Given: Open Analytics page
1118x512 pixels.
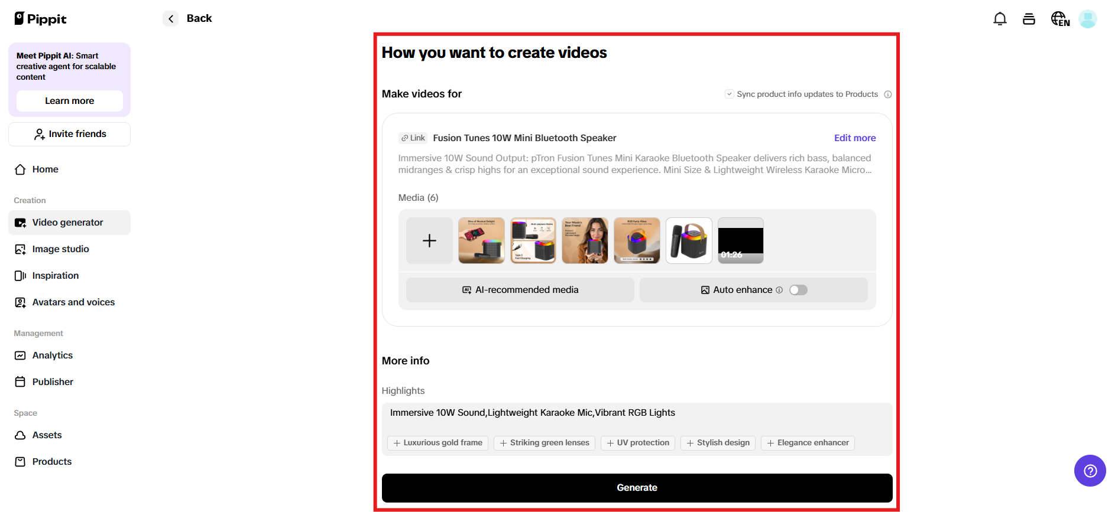Looking at the screenshot, I should tap(69, 356).
